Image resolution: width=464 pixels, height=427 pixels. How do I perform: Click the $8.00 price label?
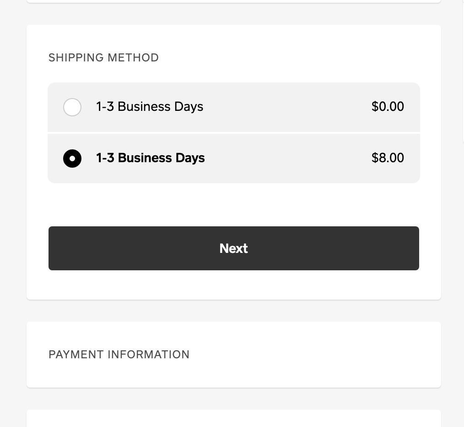pos(388,158)
